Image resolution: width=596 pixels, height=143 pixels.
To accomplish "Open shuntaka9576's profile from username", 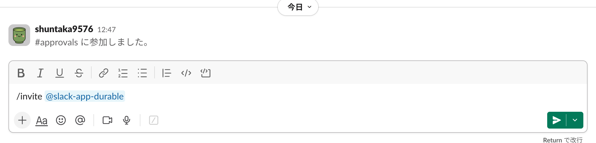I will 64,29.
